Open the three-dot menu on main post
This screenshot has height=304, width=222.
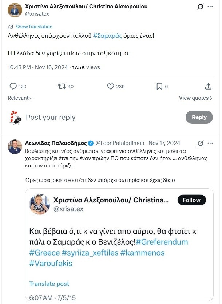[210, 7]
